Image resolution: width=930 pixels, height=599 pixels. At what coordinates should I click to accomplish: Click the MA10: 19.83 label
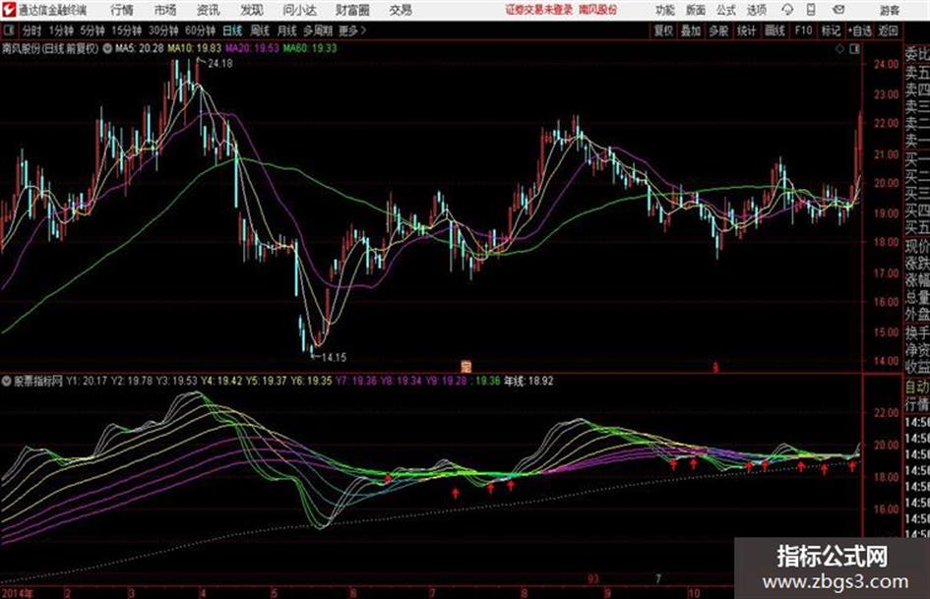[x=195, y=48]
